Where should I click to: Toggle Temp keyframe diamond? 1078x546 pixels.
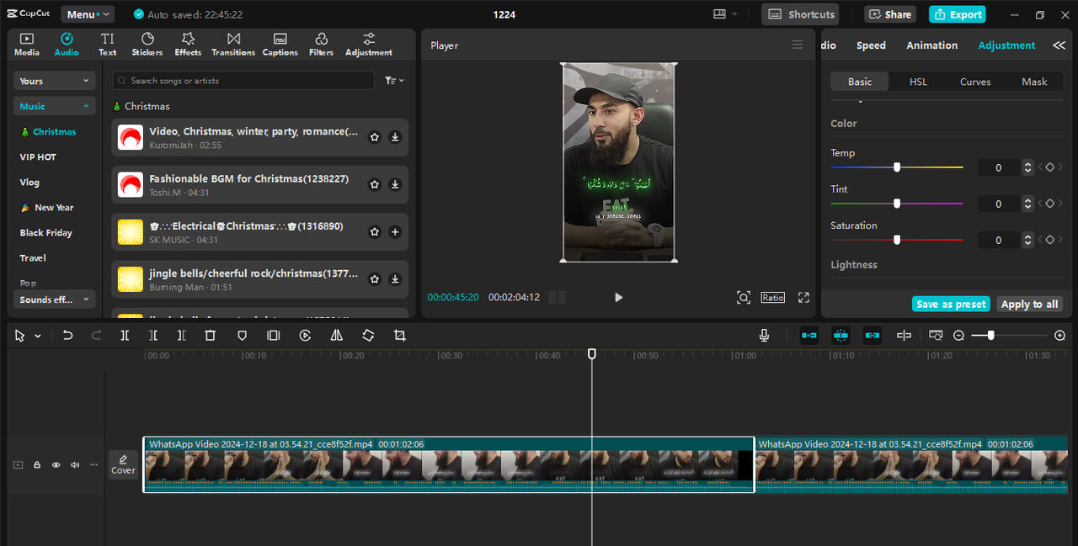[x=1049, y=167]
